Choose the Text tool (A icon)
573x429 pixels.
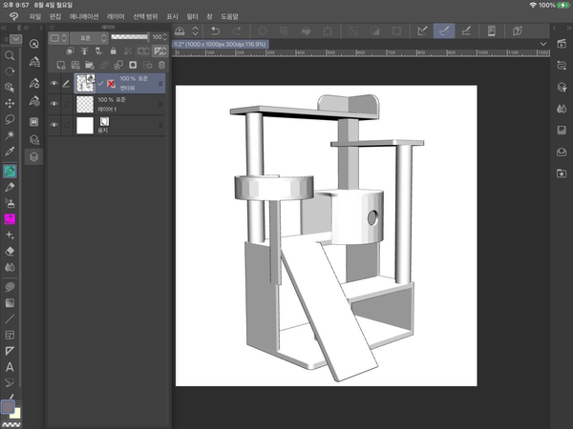pyautogui.click(x=10, y=367)
